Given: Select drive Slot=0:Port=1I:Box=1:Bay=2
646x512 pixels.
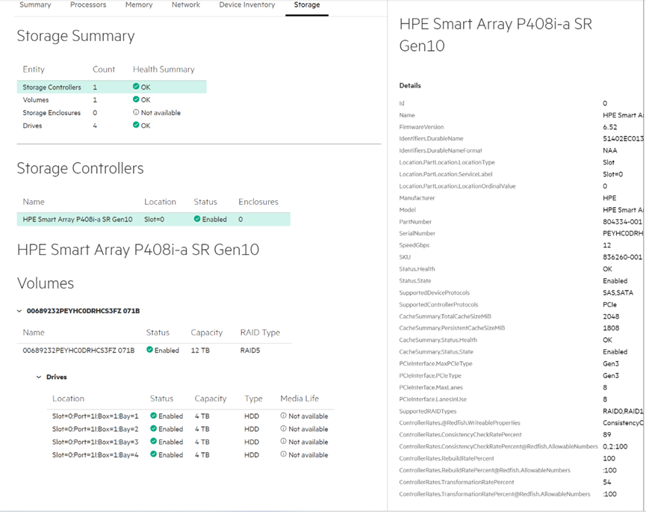Looking at the screenshot, I should coord(95,429).
